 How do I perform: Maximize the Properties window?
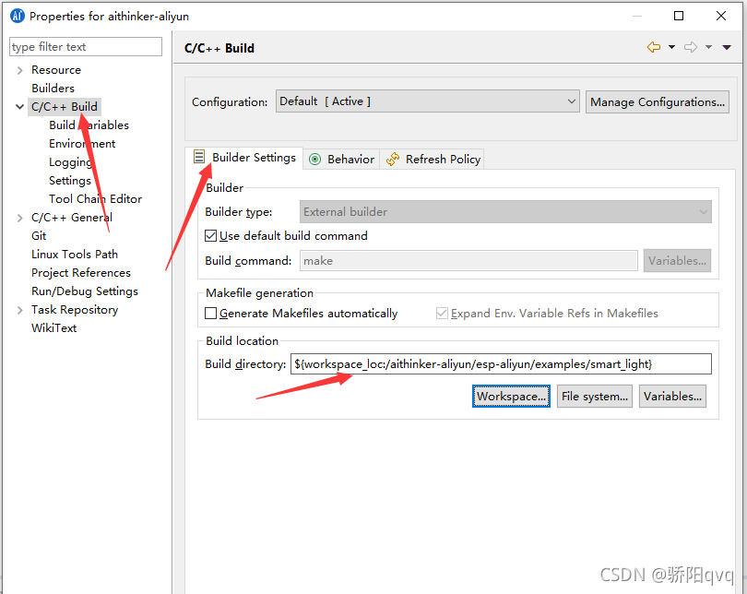679,16
